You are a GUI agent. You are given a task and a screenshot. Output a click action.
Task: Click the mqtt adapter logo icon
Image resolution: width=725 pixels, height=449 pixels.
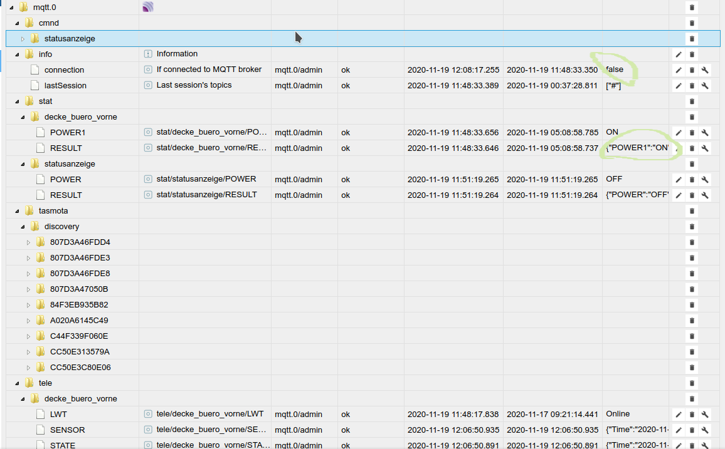click(148, 7)
